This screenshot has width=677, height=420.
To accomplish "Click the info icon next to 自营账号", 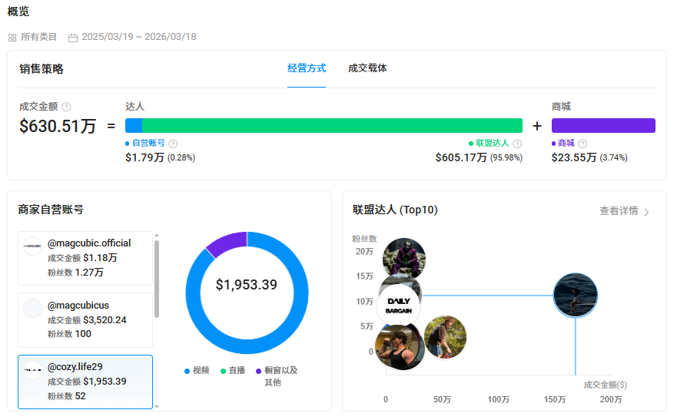I will (173, 144).
